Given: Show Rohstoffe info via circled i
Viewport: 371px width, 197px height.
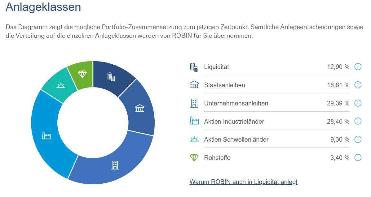Looking at the screenshot, I should (358, 157).
